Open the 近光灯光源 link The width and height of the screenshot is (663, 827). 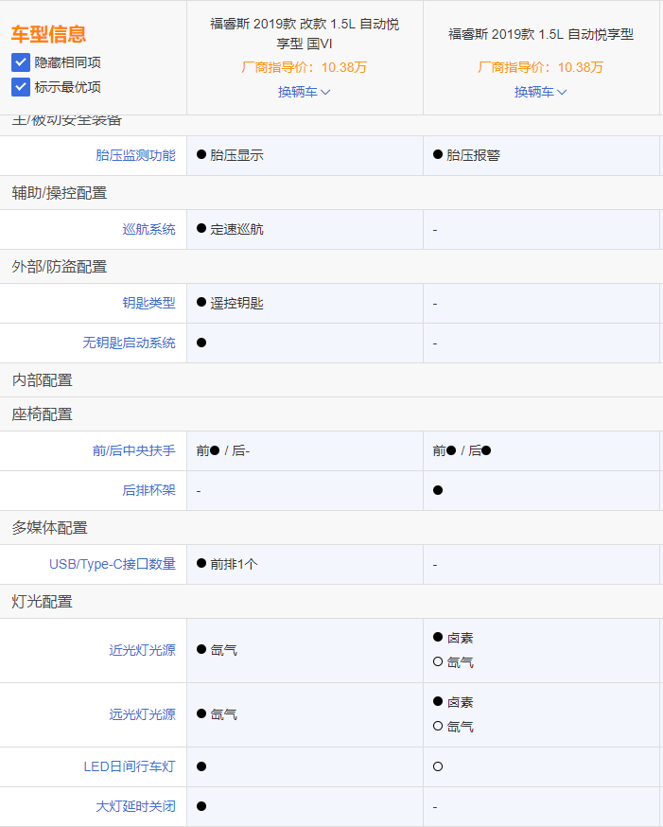click(x=142, y=650)
